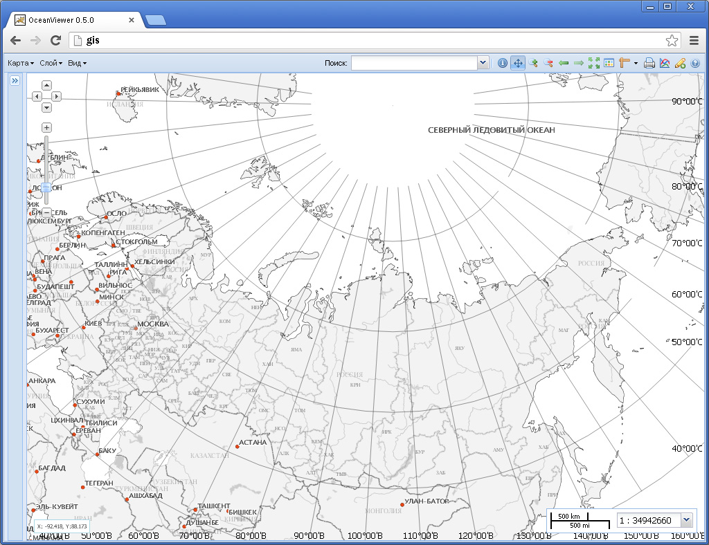Click the 500 km scale bar
Screen dimensions: 709x545
click(x=569, y=516)
